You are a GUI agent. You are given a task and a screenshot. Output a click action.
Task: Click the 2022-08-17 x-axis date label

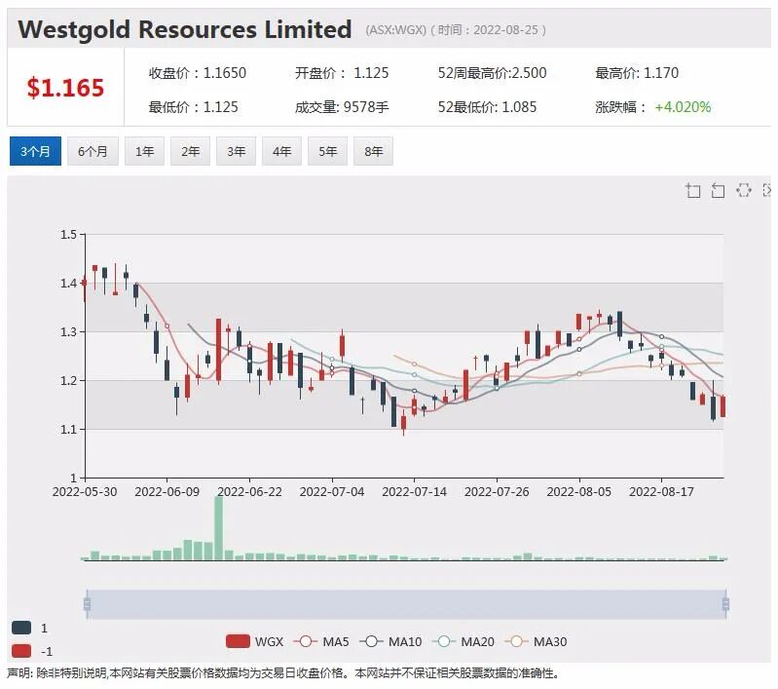click(661, 492)
